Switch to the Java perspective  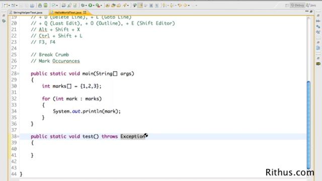tap(311, 6)
